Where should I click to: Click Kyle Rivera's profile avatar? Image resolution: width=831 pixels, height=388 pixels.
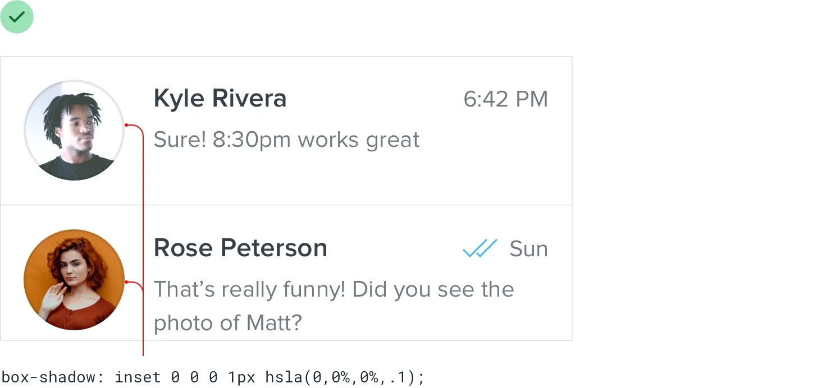click(x=74, y=130)
